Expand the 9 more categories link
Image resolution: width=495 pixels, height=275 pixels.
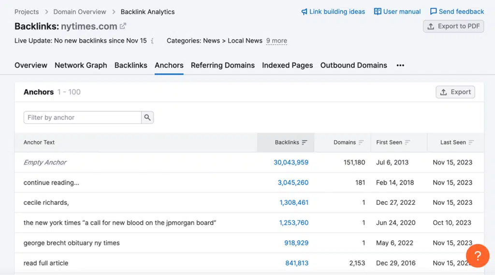pos(277,41)
